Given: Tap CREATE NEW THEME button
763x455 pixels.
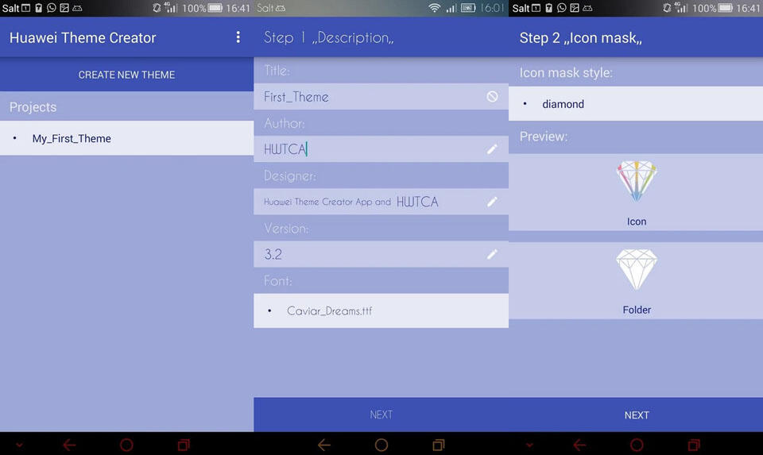Looking at the screenshot, I should tap(126, 75).
